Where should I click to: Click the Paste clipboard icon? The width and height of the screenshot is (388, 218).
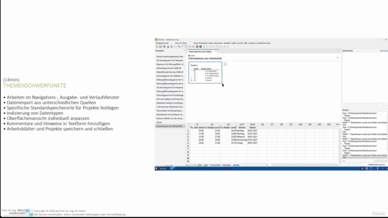point(175,47)
